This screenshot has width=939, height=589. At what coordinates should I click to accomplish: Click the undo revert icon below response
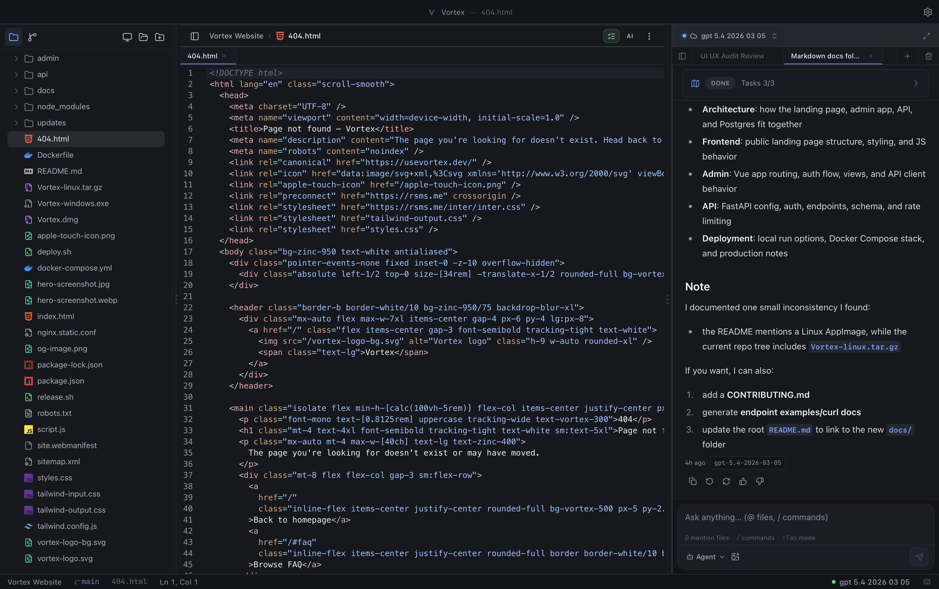tap(710, 482)
